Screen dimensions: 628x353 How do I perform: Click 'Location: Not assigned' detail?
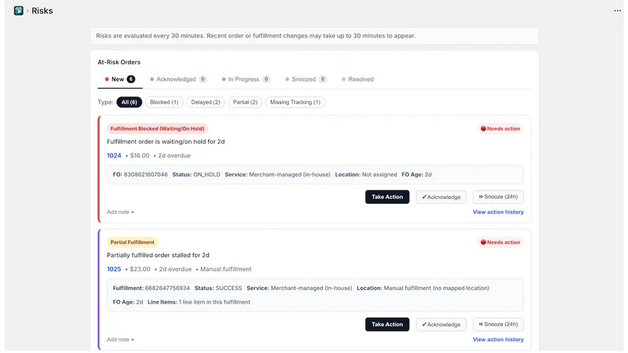coord(366,174)
